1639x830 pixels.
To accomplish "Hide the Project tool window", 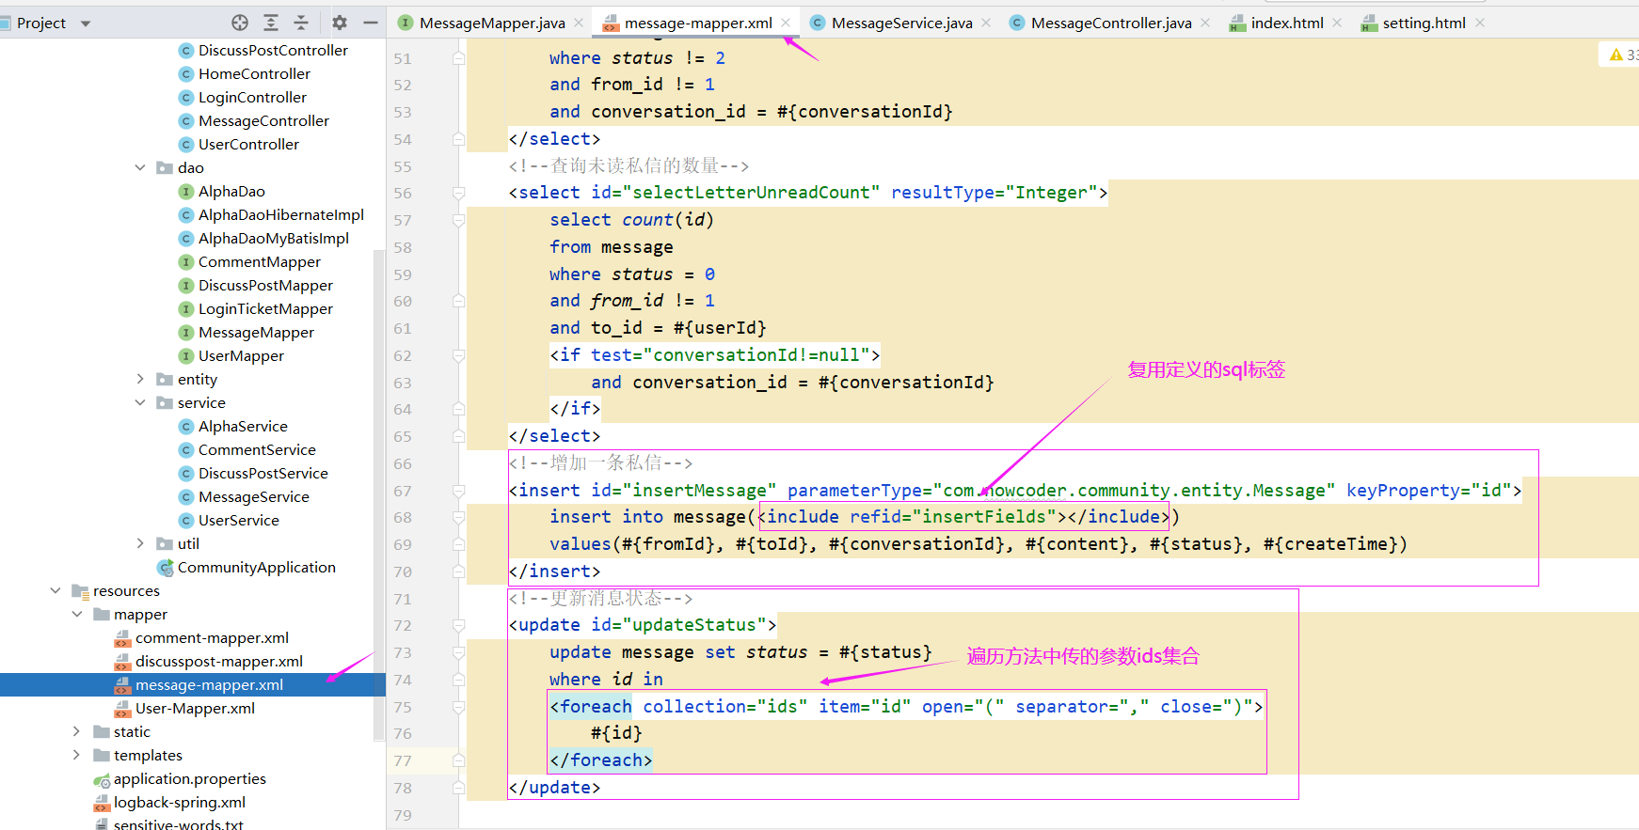I will (371, 23).
